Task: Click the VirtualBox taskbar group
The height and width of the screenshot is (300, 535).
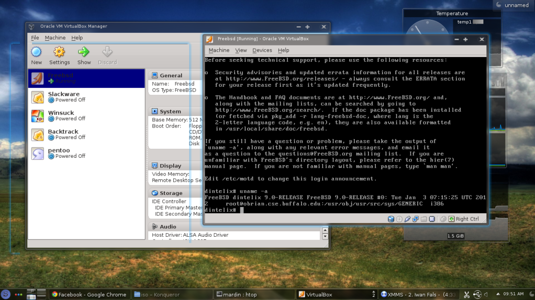Action: (x=337, y=295)
